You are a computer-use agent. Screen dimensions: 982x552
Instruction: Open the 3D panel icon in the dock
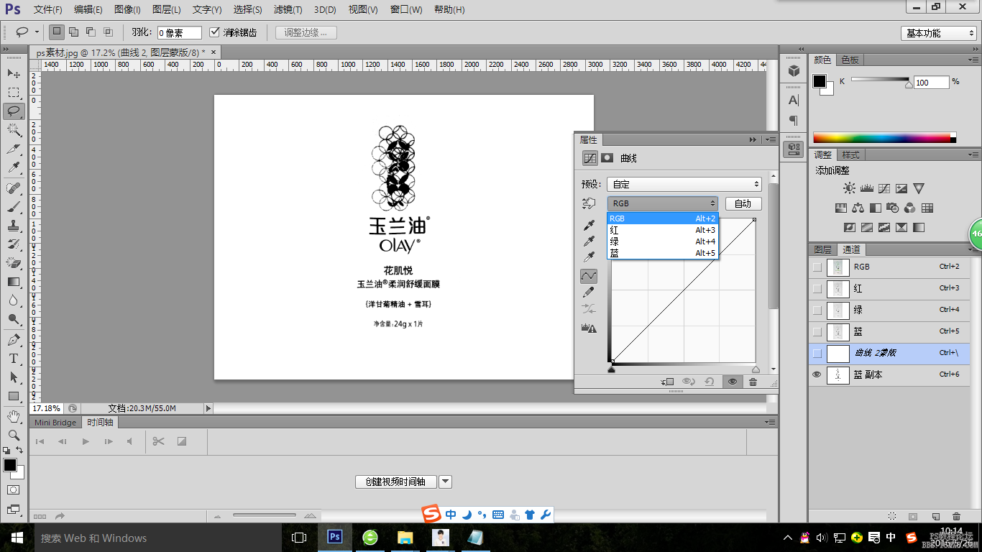[794, 70]
